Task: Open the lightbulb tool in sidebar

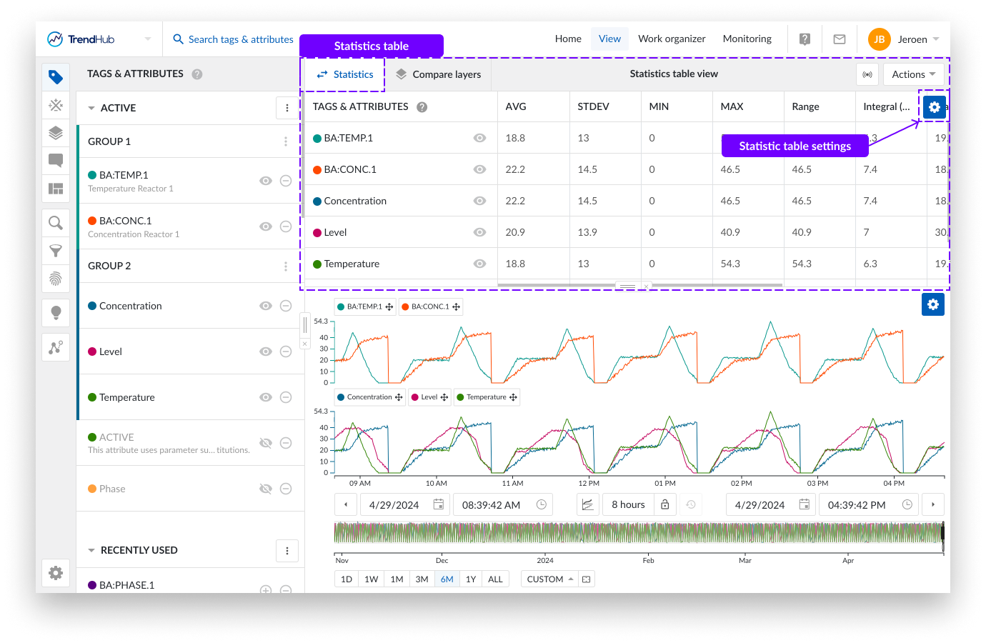Action: pos(56,312)
